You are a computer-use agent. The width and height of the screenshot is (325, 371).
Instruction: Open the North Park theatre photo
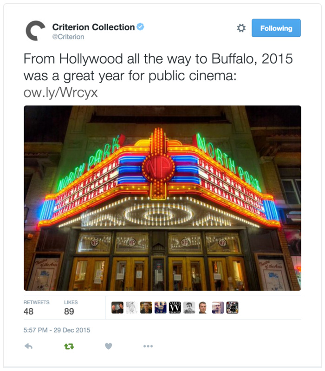coord(162,198)
